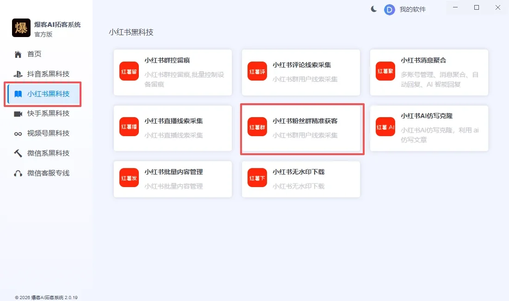Open 抖音系黑科技 menu item
Viewport: 509px width, 301px height.
tap(49, 74)
